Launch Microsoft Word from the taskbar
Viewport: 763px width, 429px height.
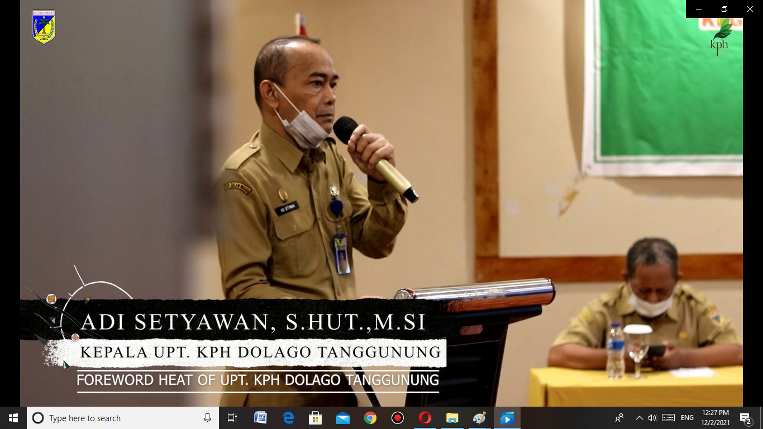pos(260,418)
